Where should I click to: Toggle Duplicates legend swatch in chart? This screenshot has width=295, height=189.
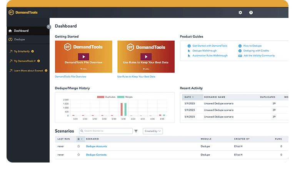[100, 97]
